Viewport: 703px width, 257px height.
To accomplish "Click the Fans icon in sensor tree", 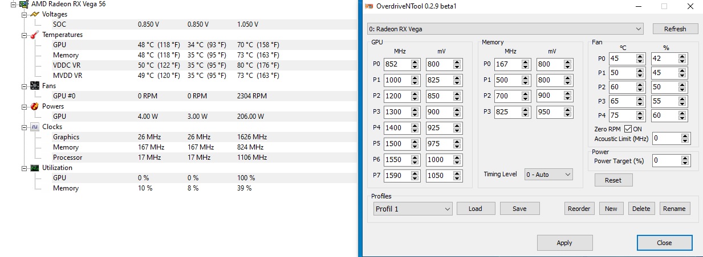I will point(34,86).
